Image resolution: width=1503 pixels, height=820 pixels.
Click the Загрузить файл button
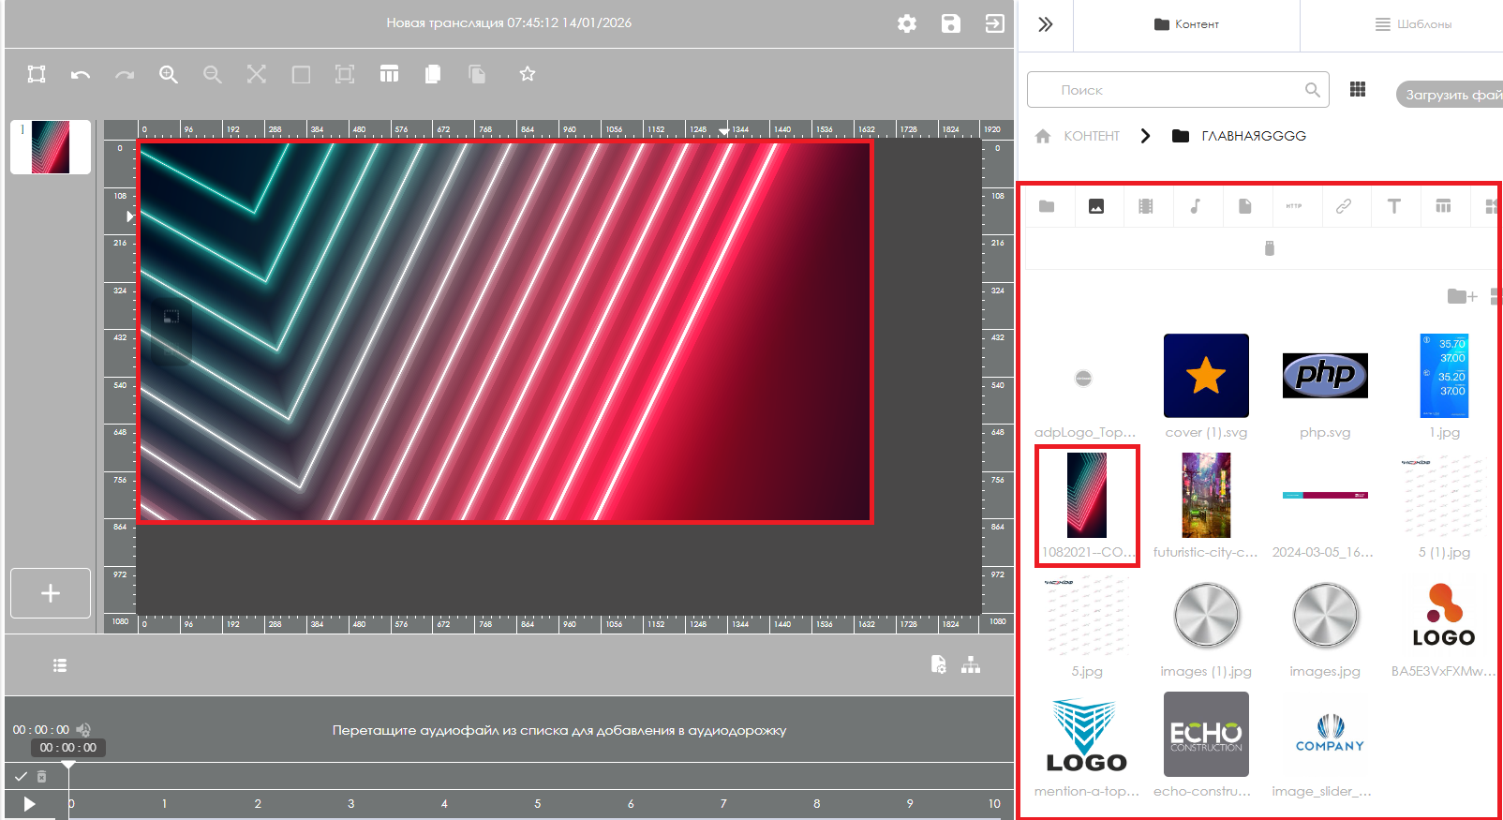pos(1450,95)
